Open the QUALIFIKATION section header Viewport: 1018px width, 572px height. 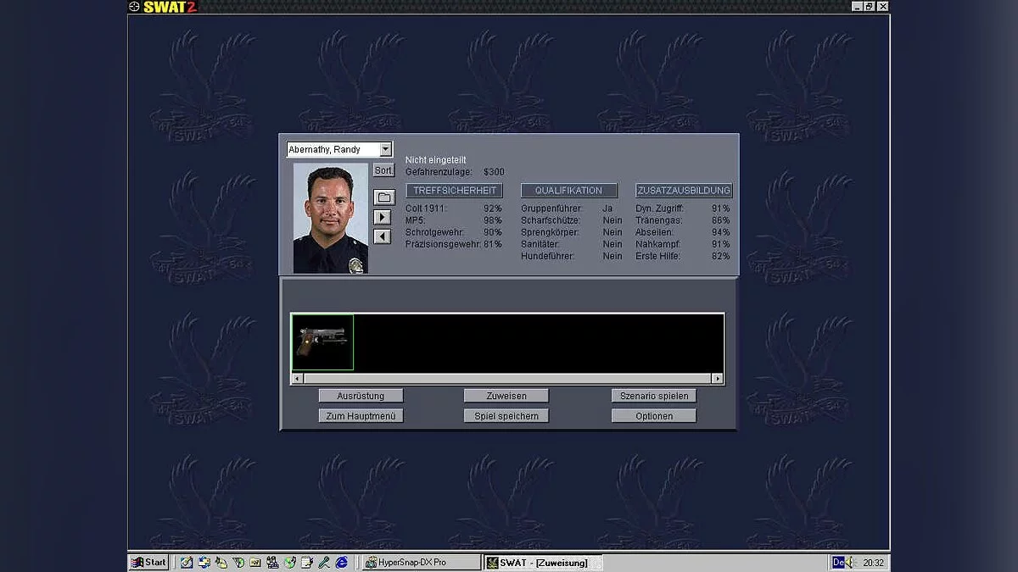(x=569, y=191)
